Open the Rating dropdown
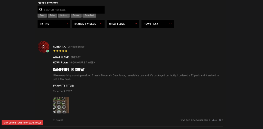The image size is (263, 129). tap(54, 24)
